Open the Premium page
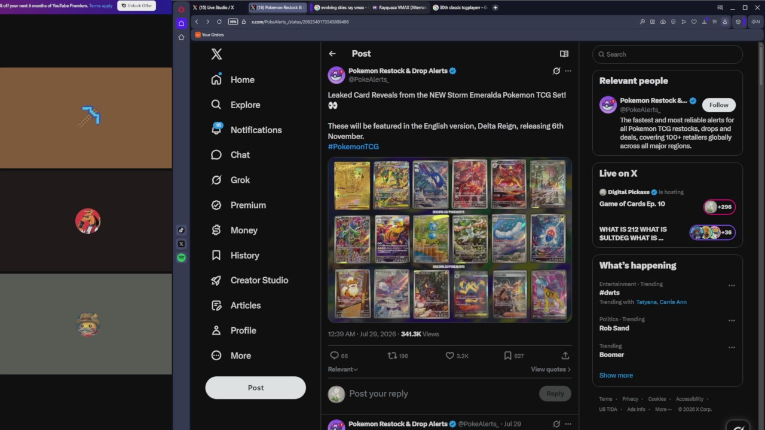This screenshot has height=430, width=765. point(238,205)
